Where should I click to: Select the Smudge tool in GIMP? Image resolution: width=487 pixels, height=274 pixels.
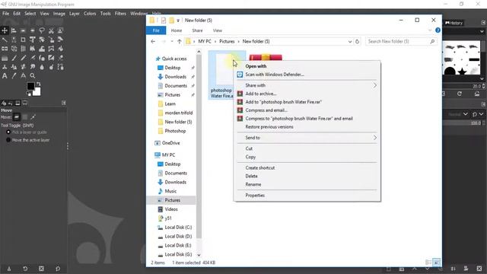(32, 67)
